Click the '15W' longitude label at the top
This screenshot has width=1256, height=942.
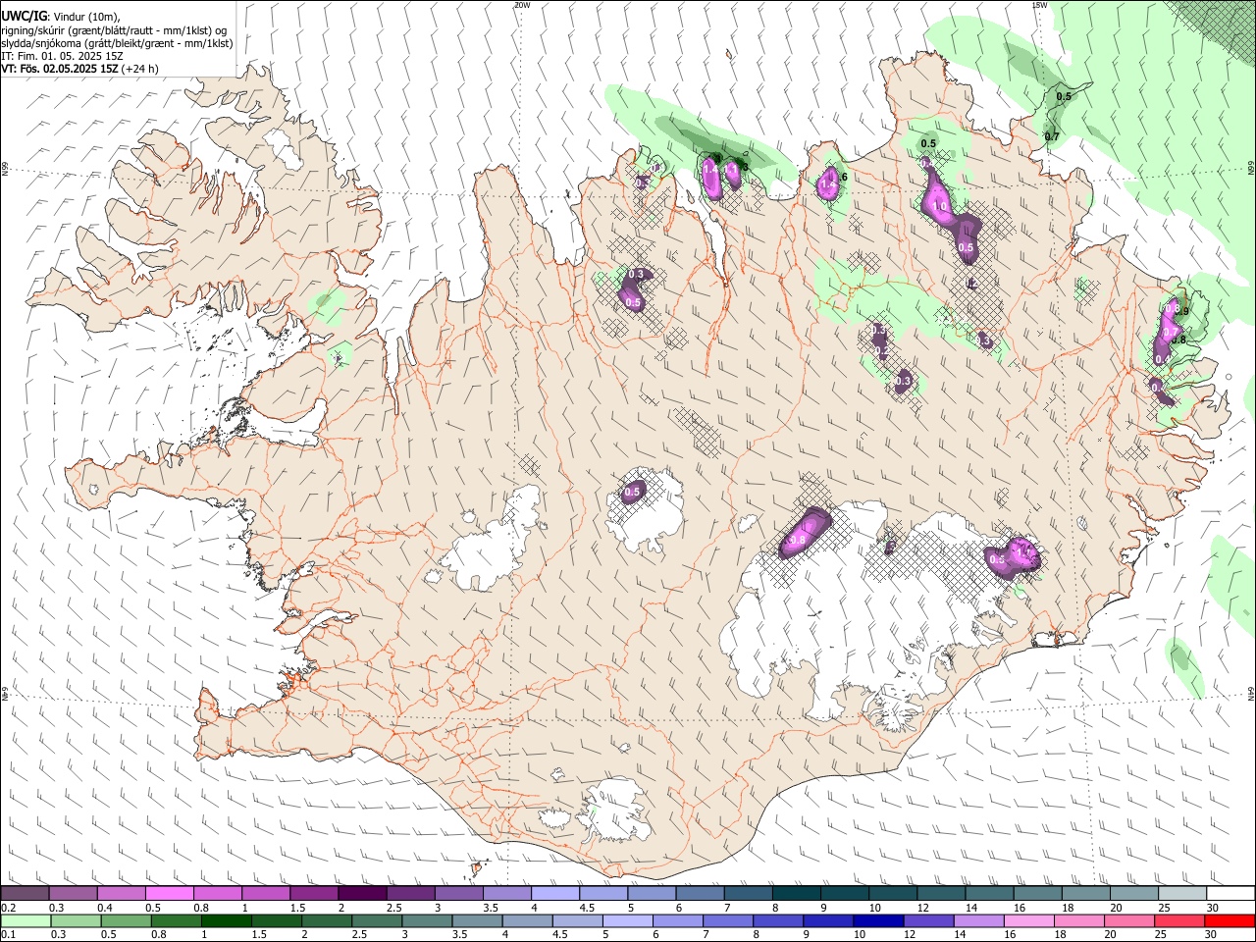coord(1039,5)
